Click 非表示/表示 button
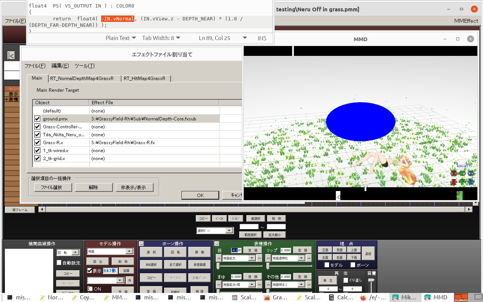The height and width of the screenshot is (302, 483). (x=135, y=187)
